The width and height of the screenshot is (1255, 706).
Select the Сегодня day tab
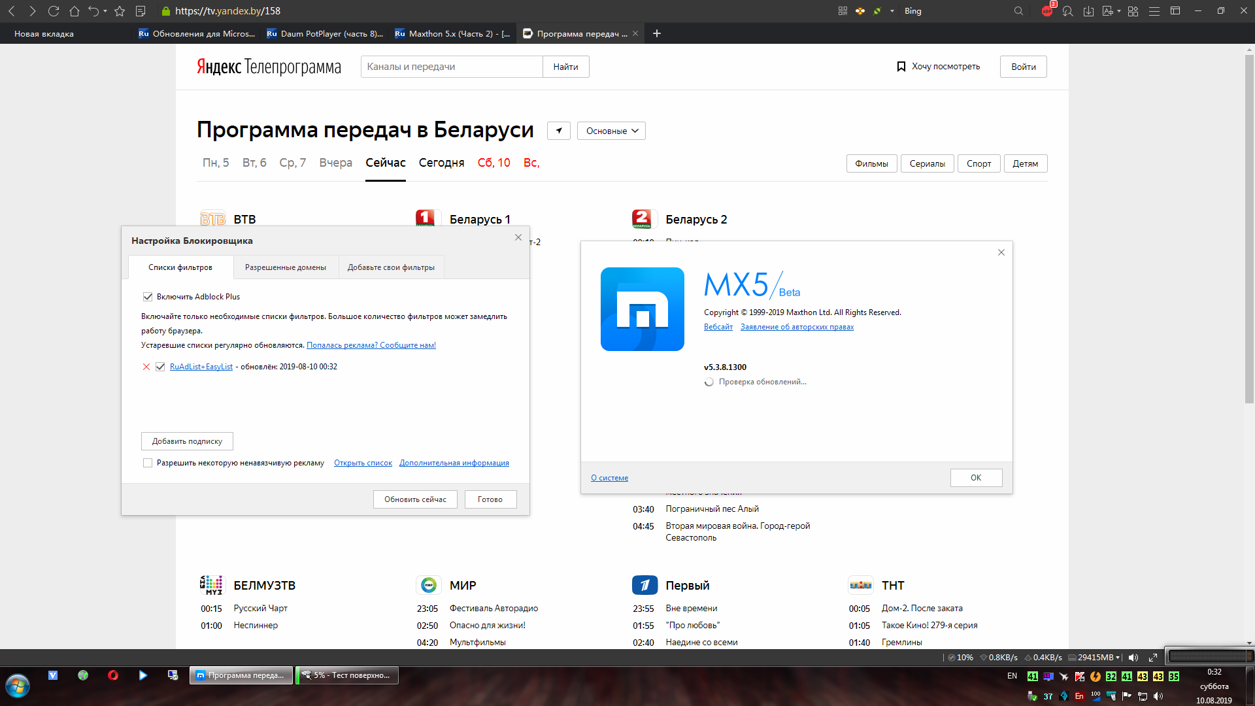[x=442, y=163]
